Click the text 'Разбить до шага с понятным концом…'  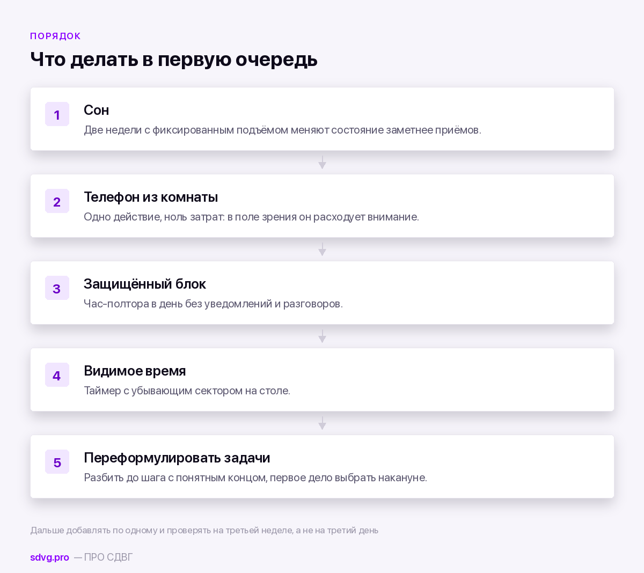click(255, 478)
